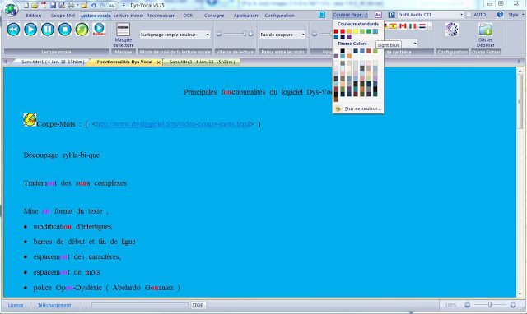Open the Masque de lecture tool
Image resolution: width=527 pixels, height=314 pixels.
(123, 35)
